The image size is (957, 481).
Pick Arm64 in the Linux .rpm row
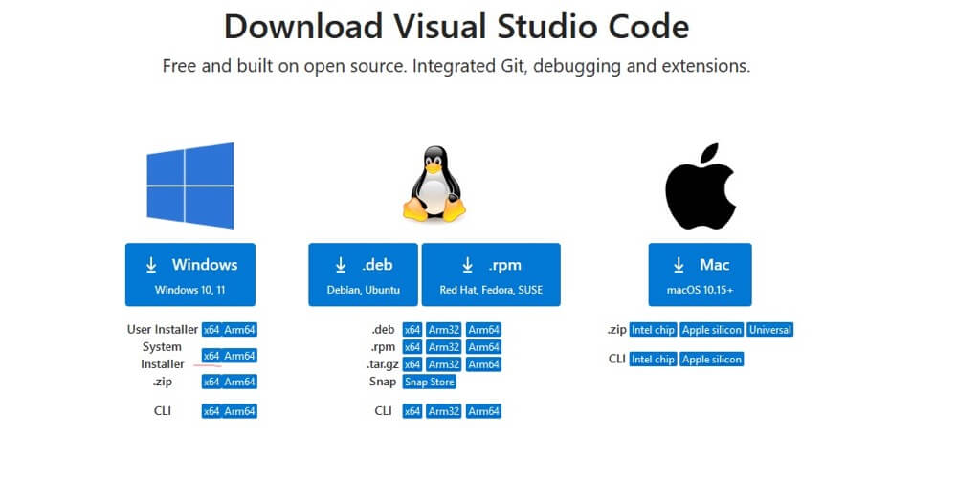pos(483,347)
